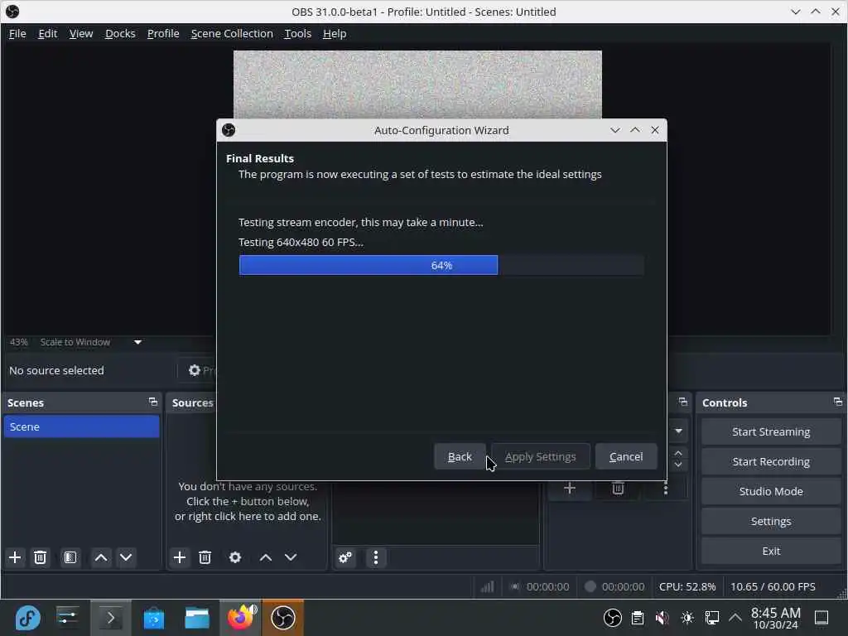Image resolution: width=848 pixels, height=636 pixels.
Task: Open Scene Collection menu
Action: [x=232, y=33]
